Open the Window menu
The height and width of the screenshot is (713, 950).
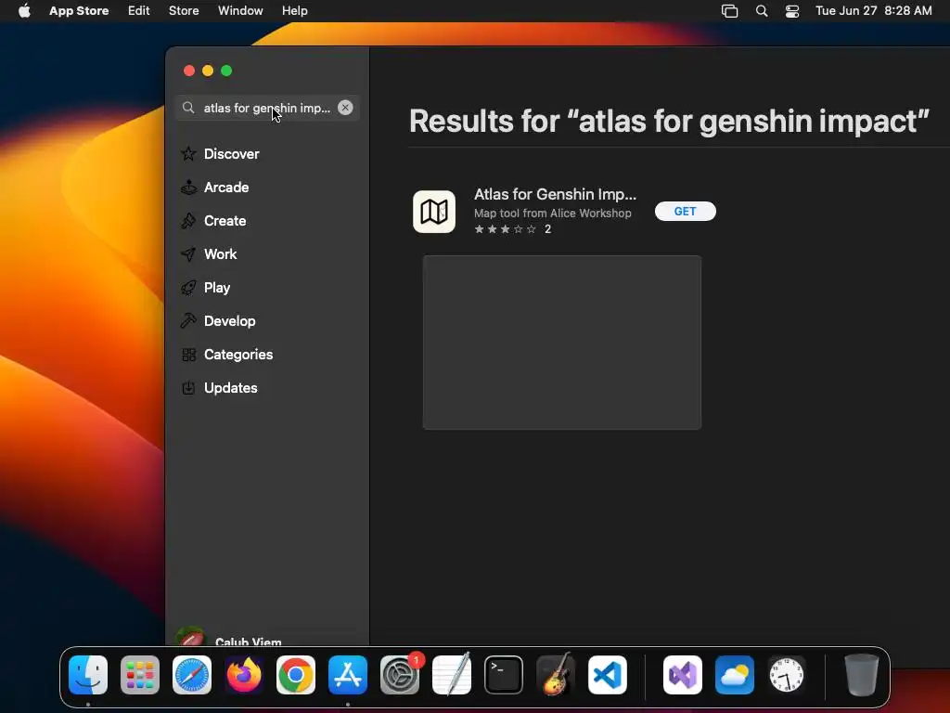[240, 11]
